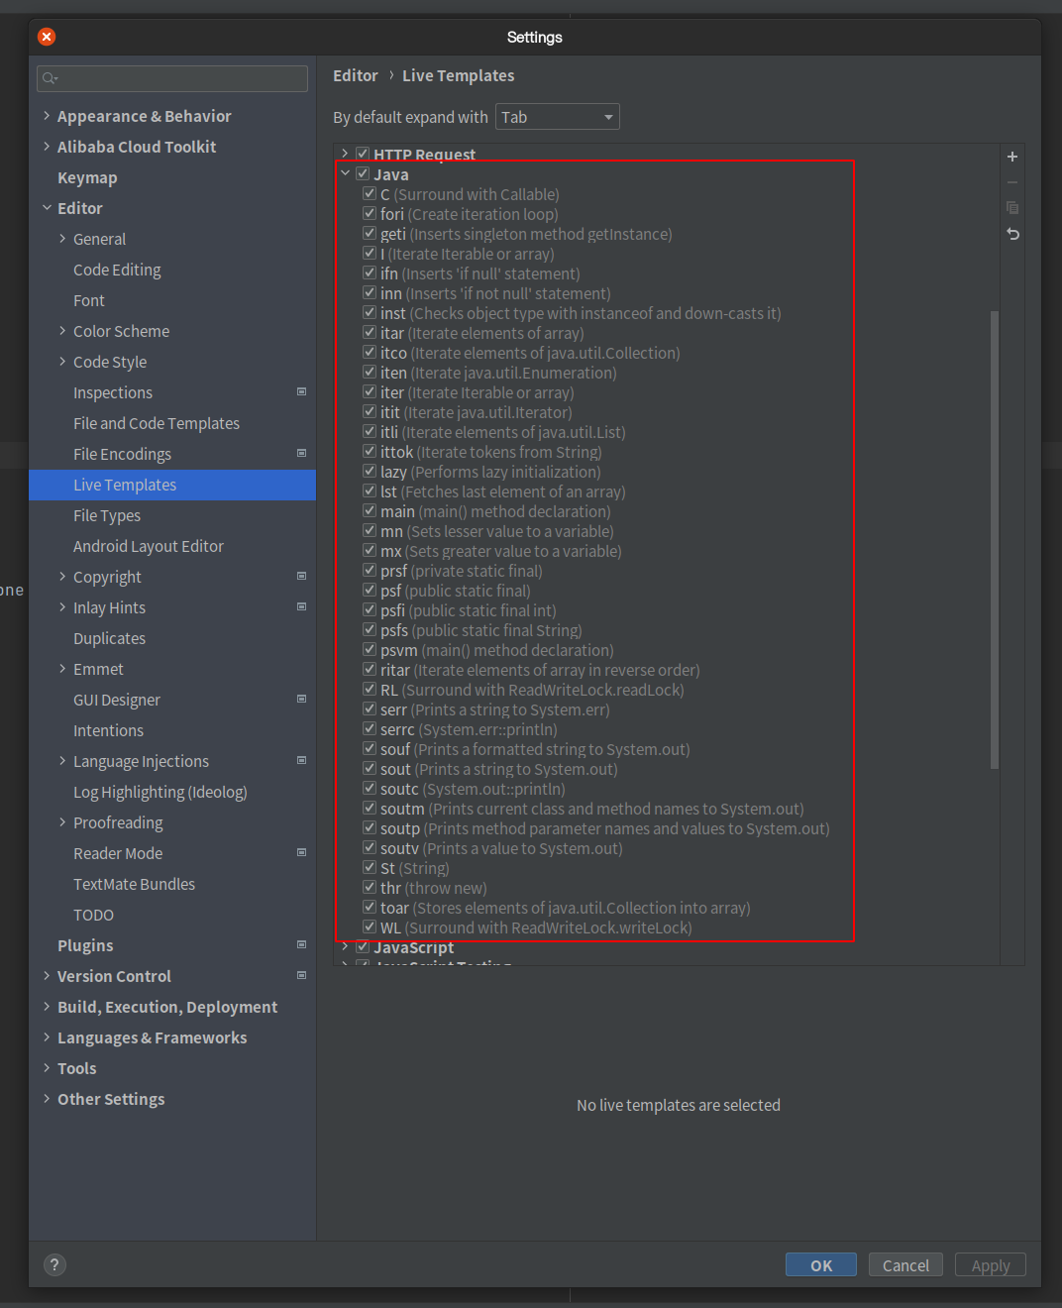
Task: Toggle the geti template checkbox
Action: click(x=370, y=233)
